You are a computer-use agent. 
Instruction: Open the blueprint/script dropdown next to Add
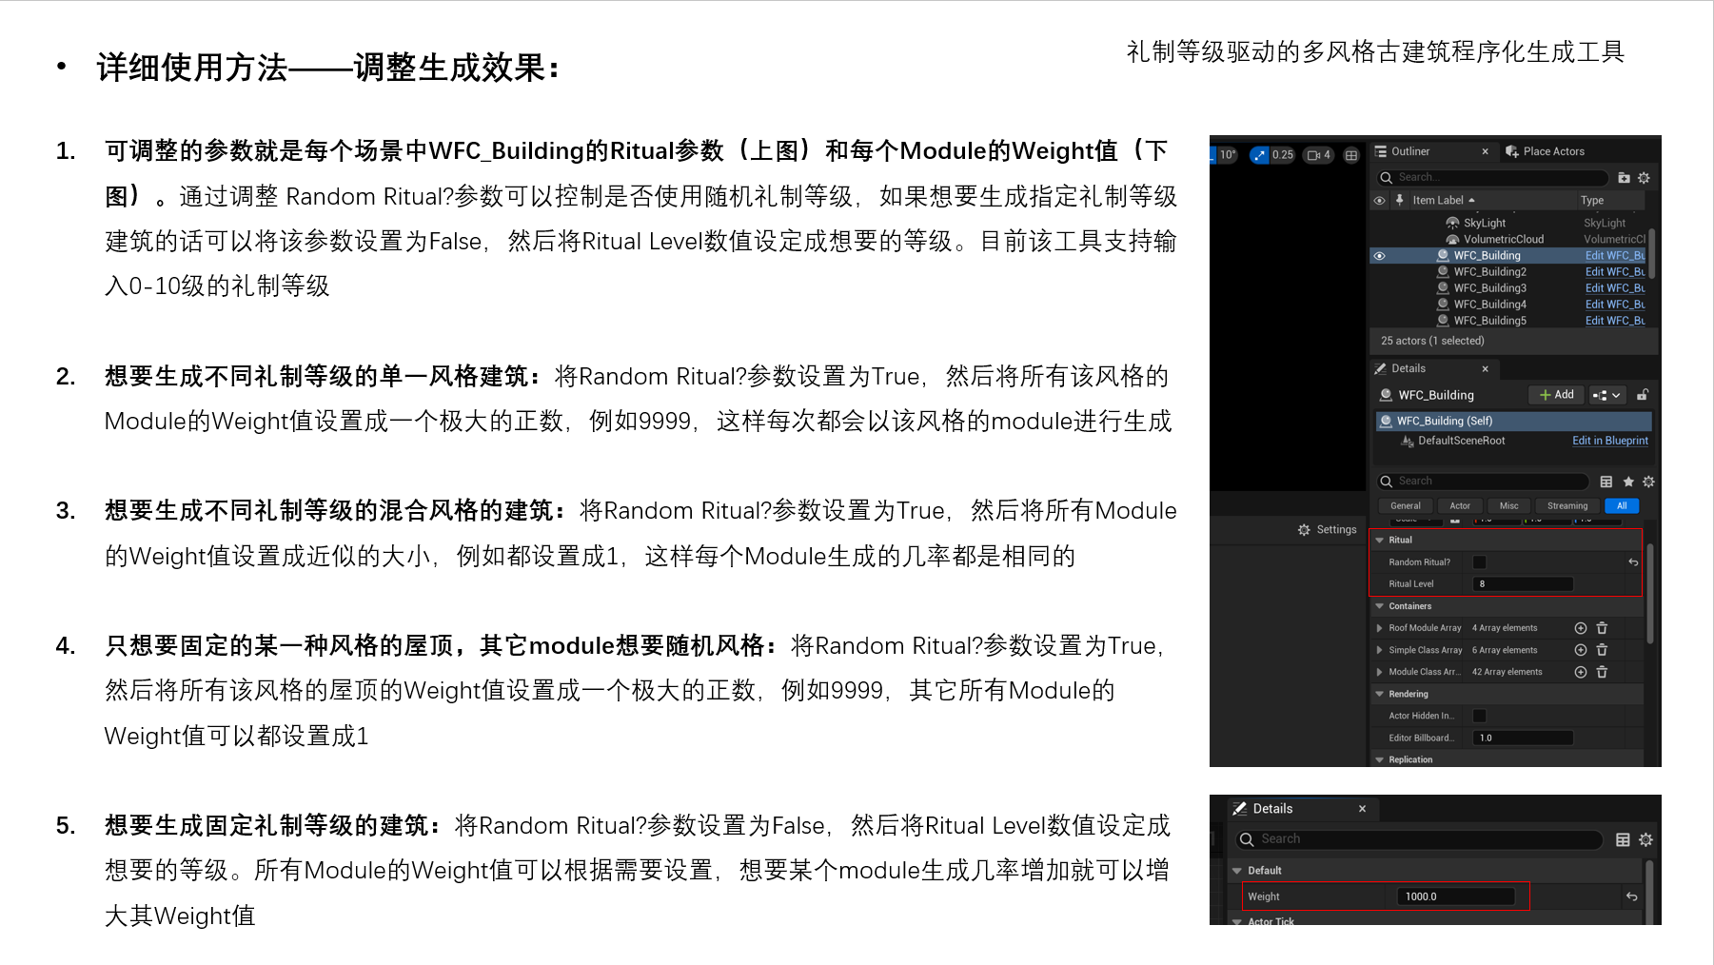(1606, 395)
